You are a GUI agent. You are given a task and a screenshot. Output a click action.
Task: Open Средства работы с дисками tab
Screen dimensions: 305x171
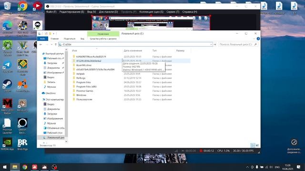point(103,38)
